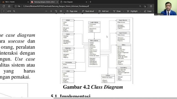Close the TBO C: TUGAS tab
Screen dimensions: 177x99
point(28,2)
